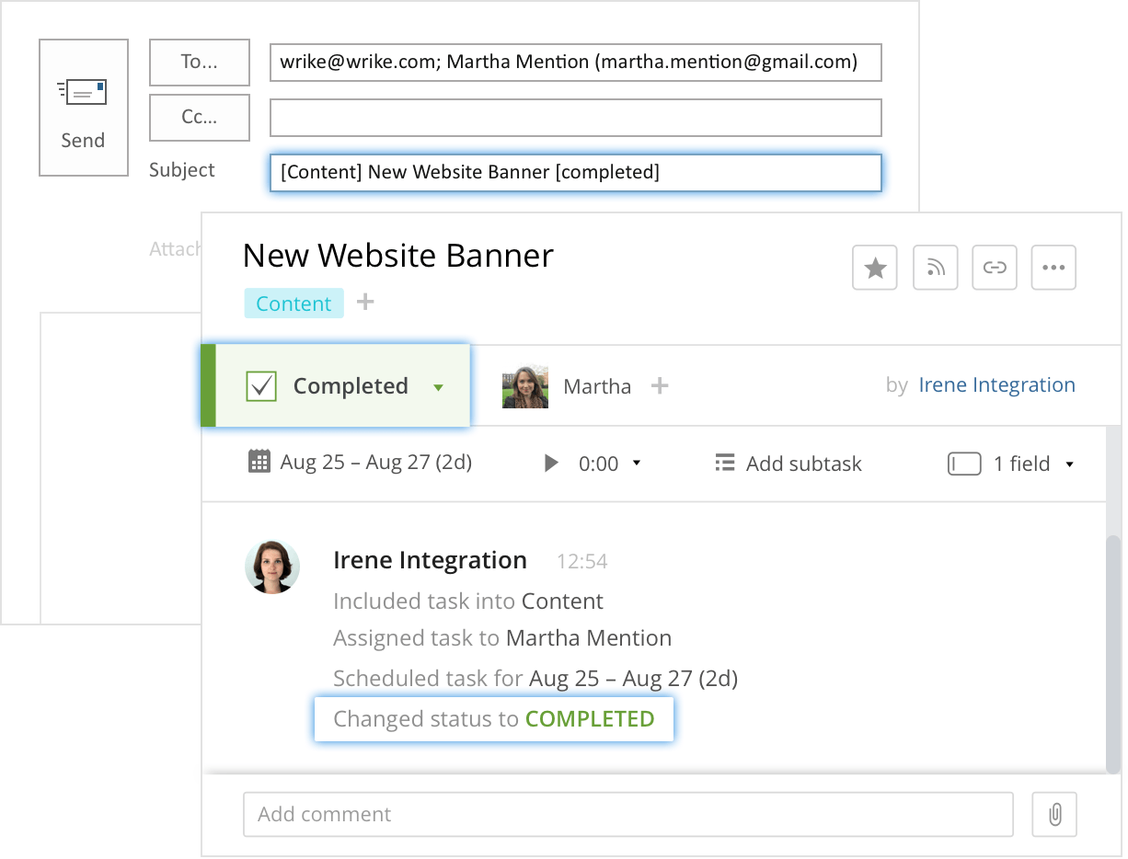Click into the Add comment field
Viewport: 1128px width, 859px height.
(x=628, y=815)
